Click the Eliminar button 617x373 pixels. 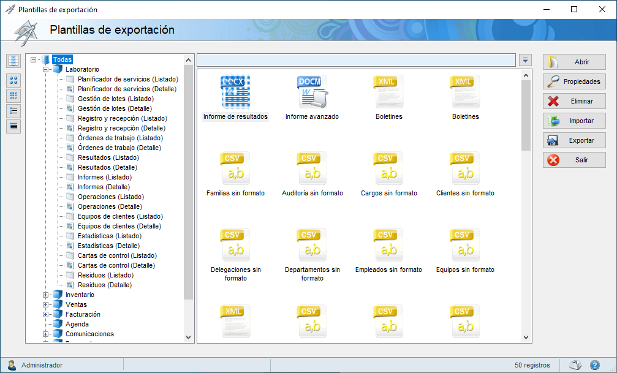pyautogui.click(x=574, y=101)
